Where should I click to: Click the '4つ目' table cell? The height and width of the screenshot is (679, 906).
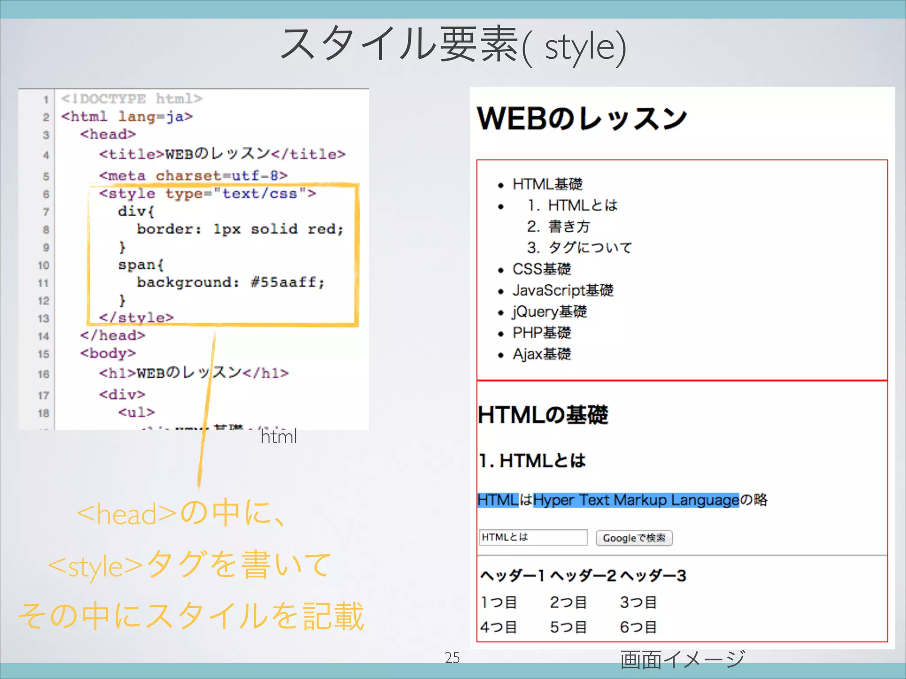[499, 627]
